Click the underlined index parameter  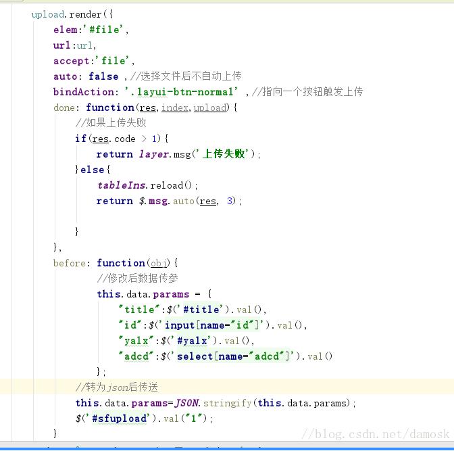(176, 108)
